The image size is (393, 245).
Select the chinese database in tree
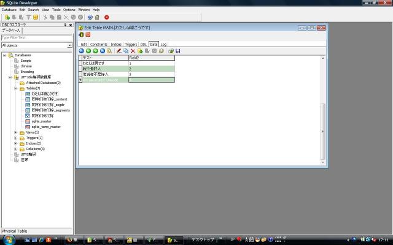[26, 66]
